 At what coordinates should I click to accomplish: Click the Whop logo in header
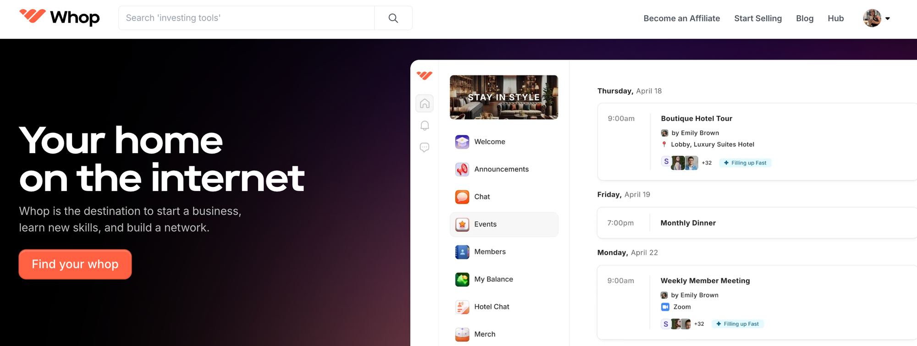pos(59,17)
